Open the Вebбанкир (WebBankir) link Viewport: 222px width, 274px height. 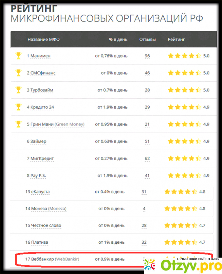point(55,259)
